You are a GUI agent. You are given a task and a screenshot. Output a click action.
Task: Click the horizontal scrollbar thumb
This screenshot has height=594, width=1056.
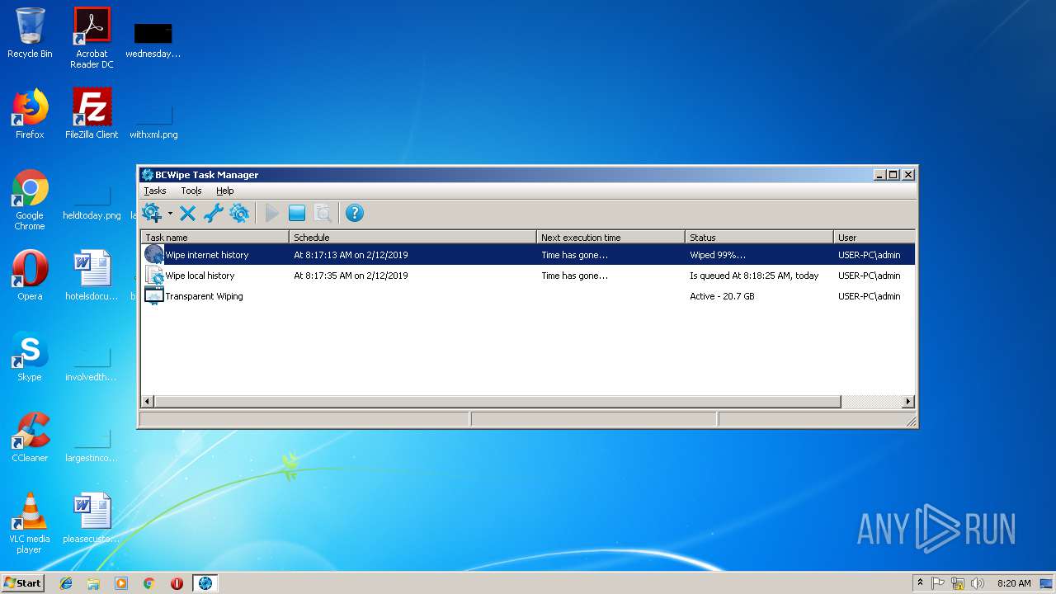click(x=497, y=402)
